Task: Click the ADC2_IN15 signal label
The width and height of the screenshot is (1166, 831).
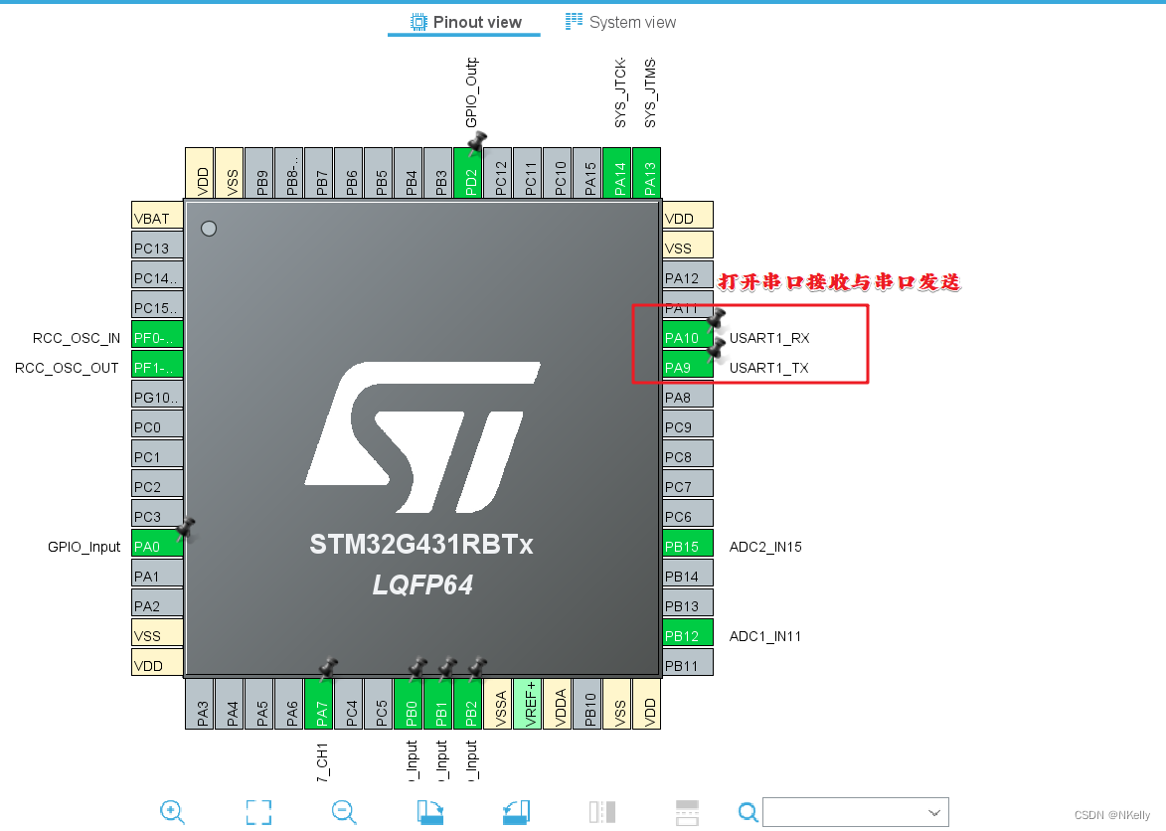Action: pos(765,547)
